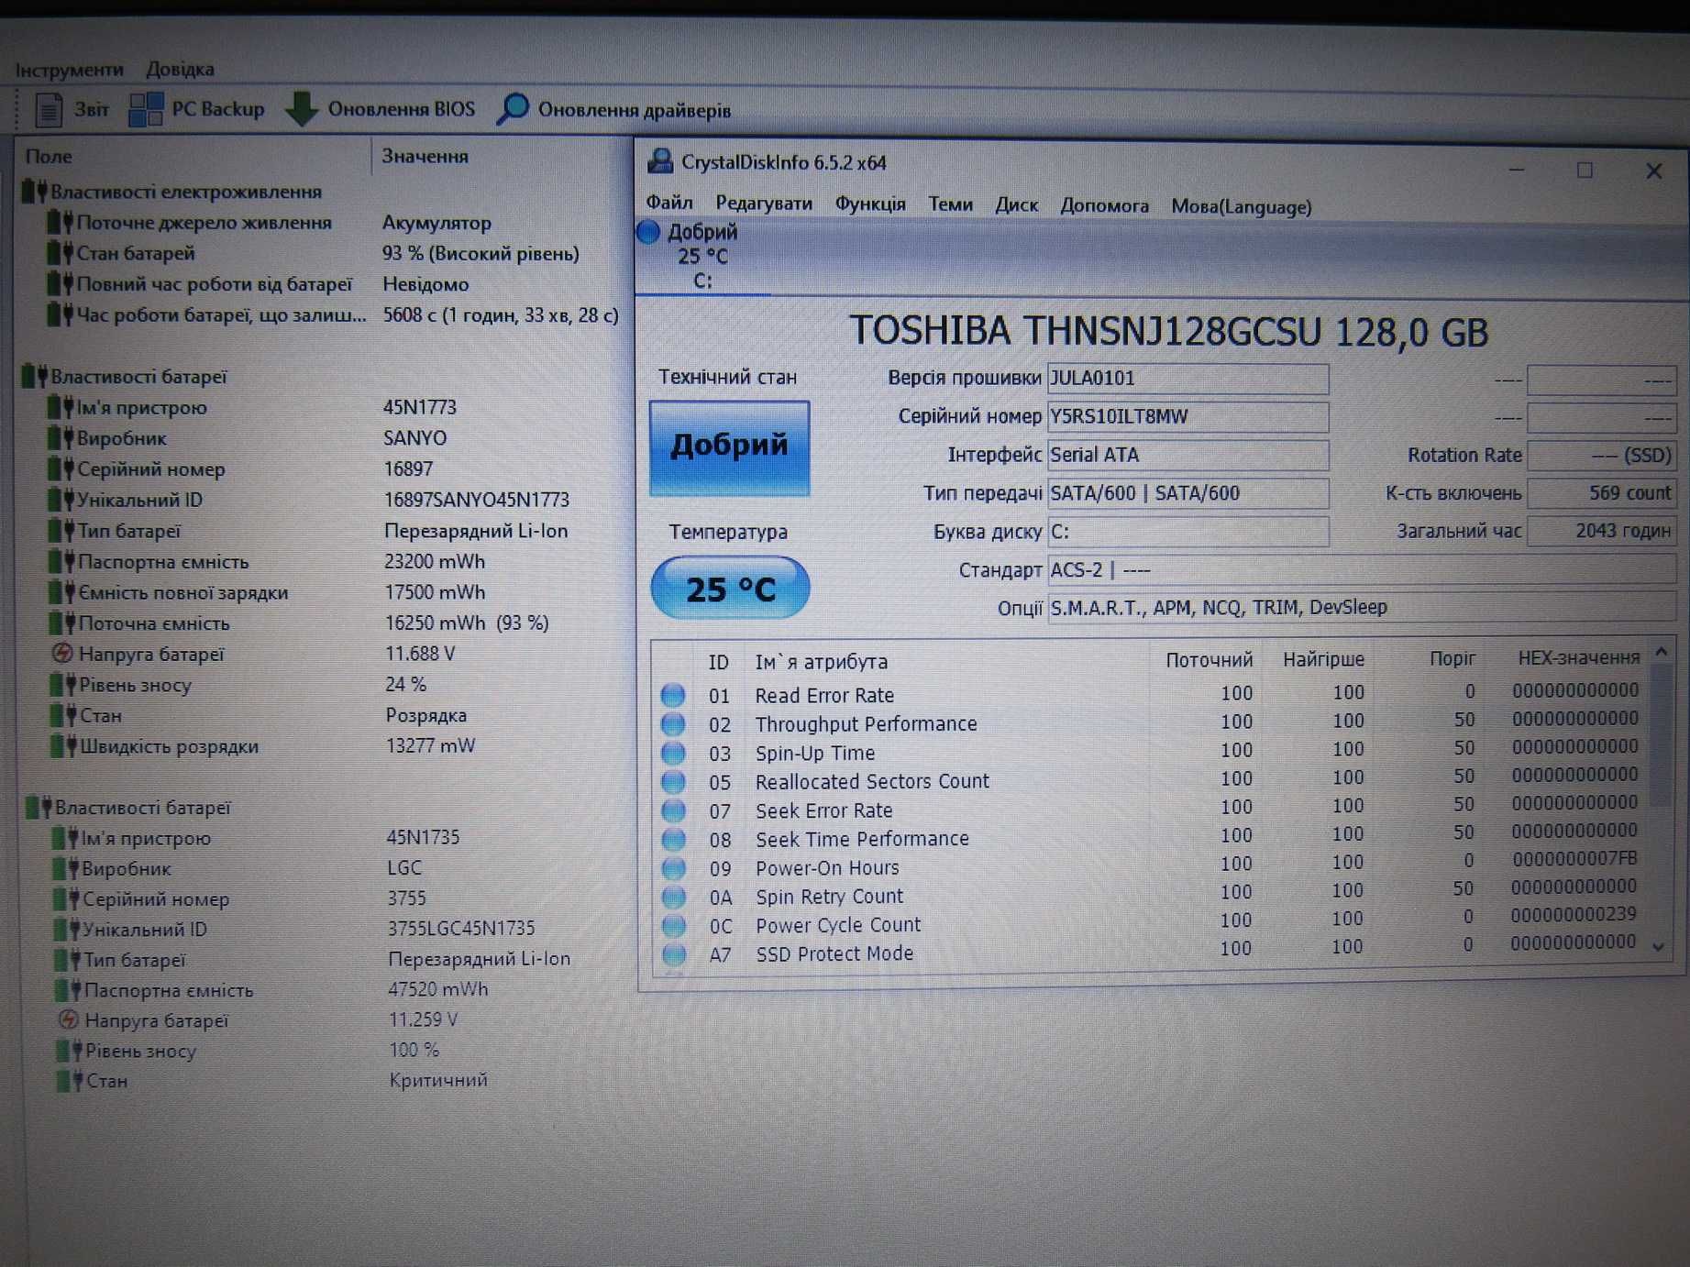
Task: Click the 25 °C temperature button
Action: coord(730,588)
